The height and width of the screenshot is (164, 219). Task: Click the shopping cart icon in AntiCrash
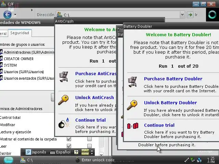pos(64,77)
